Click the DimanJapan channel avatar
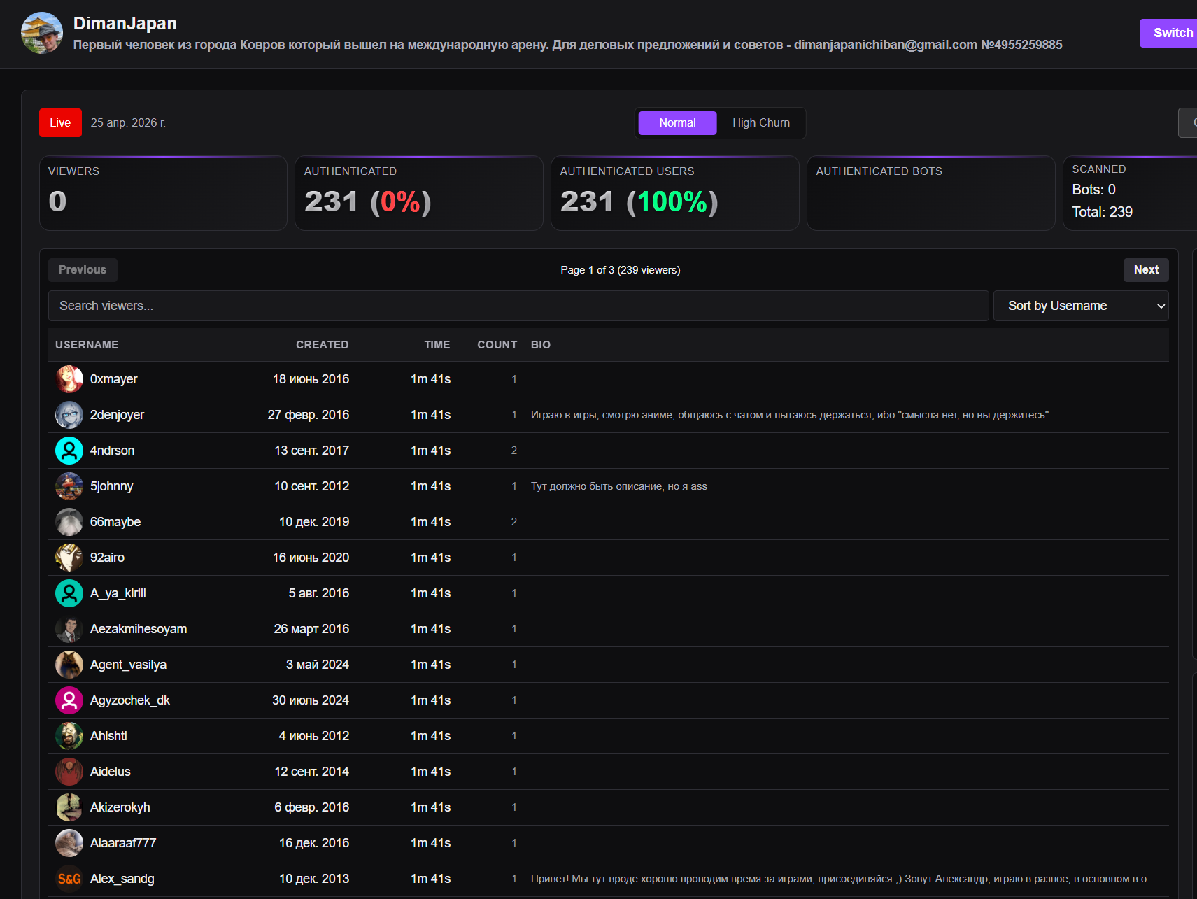Screen dimensions: 1197x899 [42, 33]
